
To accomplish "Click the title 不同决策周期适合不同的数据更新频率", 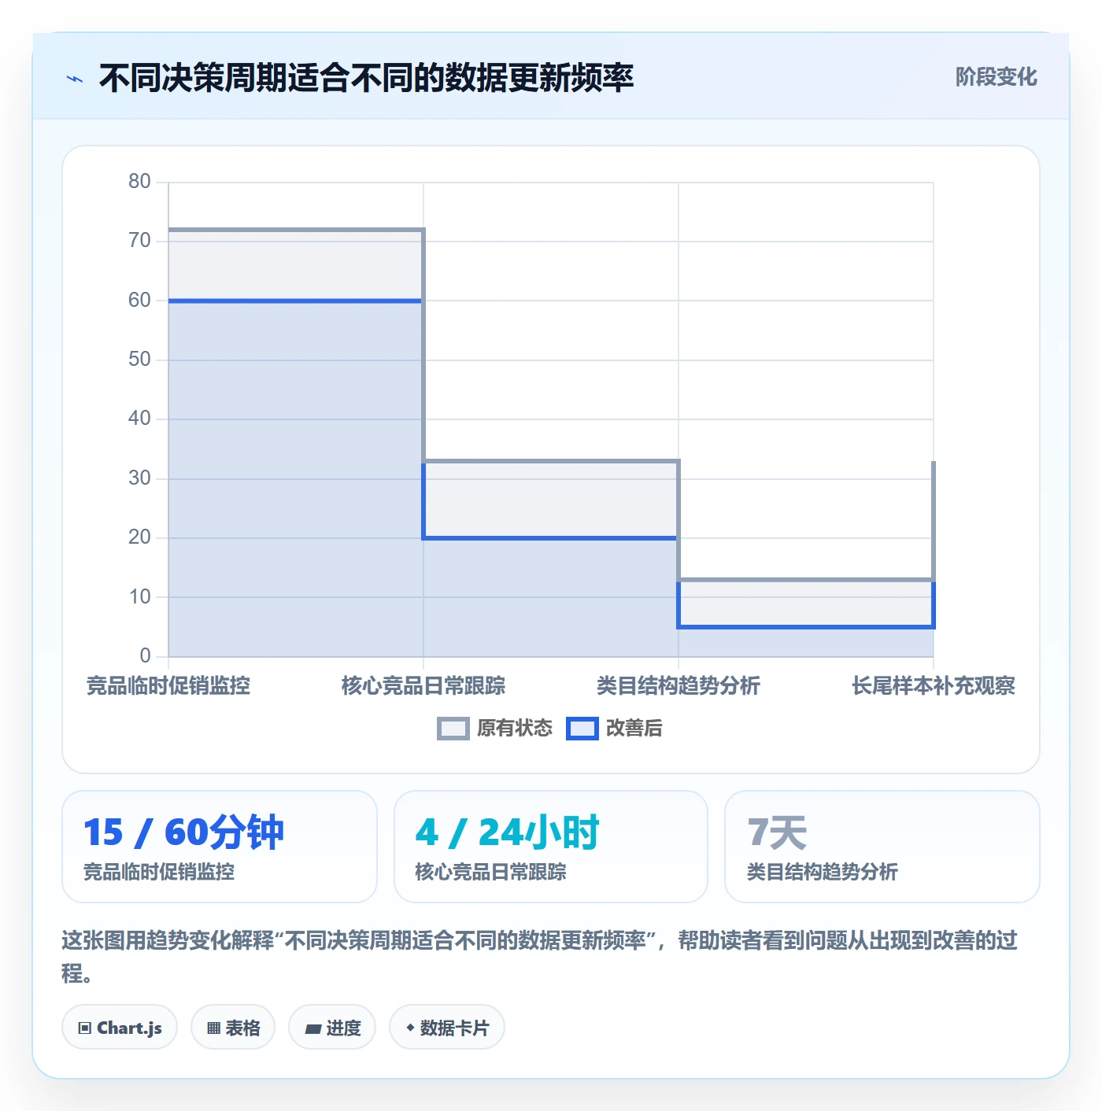I will click(366, 78).
